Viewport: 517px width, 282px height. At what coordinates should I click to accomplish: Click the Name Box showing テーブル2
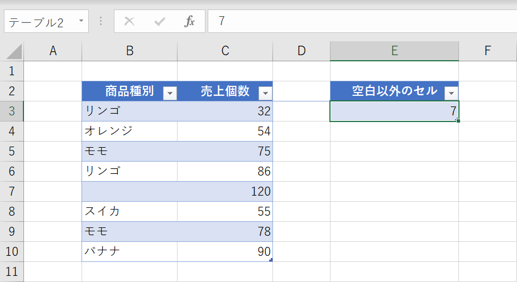tap(46, 21)
